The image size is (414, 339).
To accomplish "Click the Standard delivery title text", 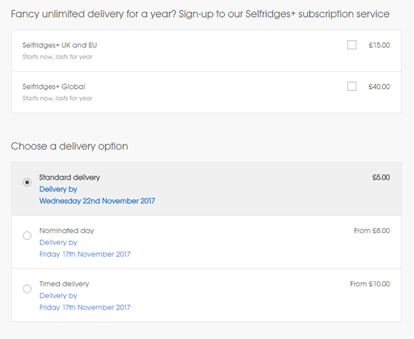I will (69, 177).
